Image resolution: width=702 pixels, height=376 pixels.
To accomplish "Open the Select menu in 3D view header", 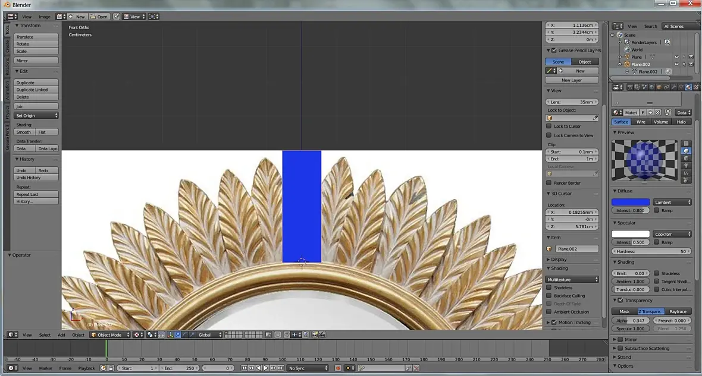I will click(x=45, y=334).
